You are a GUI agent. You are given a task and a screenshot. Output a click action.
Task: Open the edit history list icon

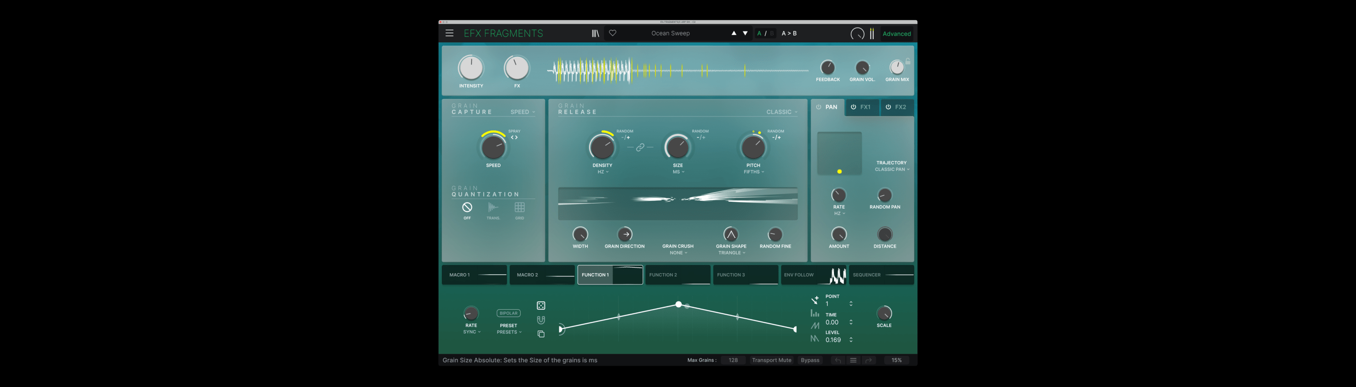[x=853, y=360]
